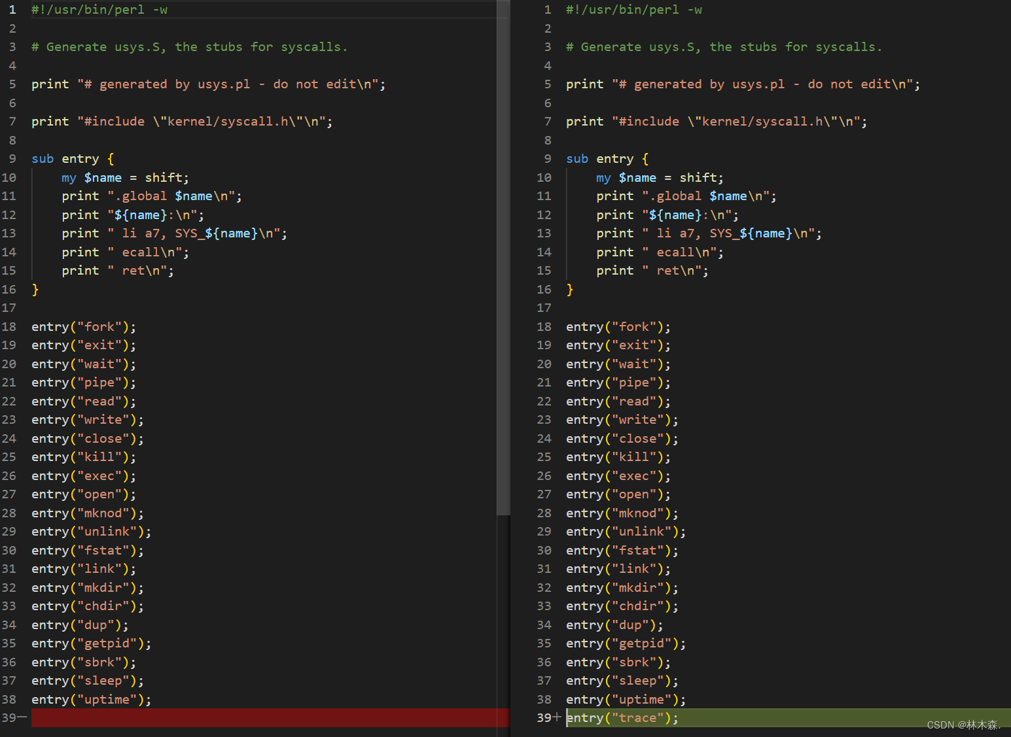Click the 'ret' print line in left pane
The image size is (1011, 737).
118,271
